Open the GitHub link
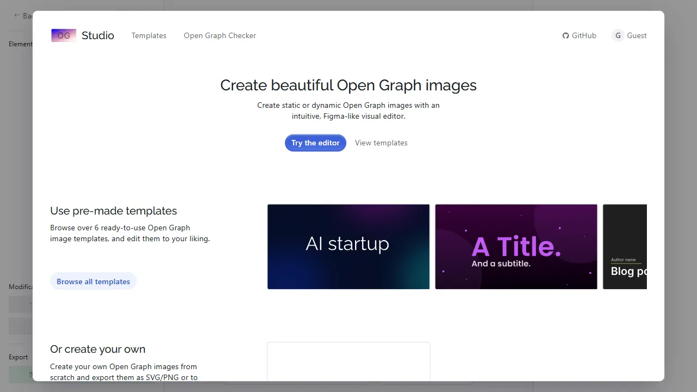 (579, 35)
